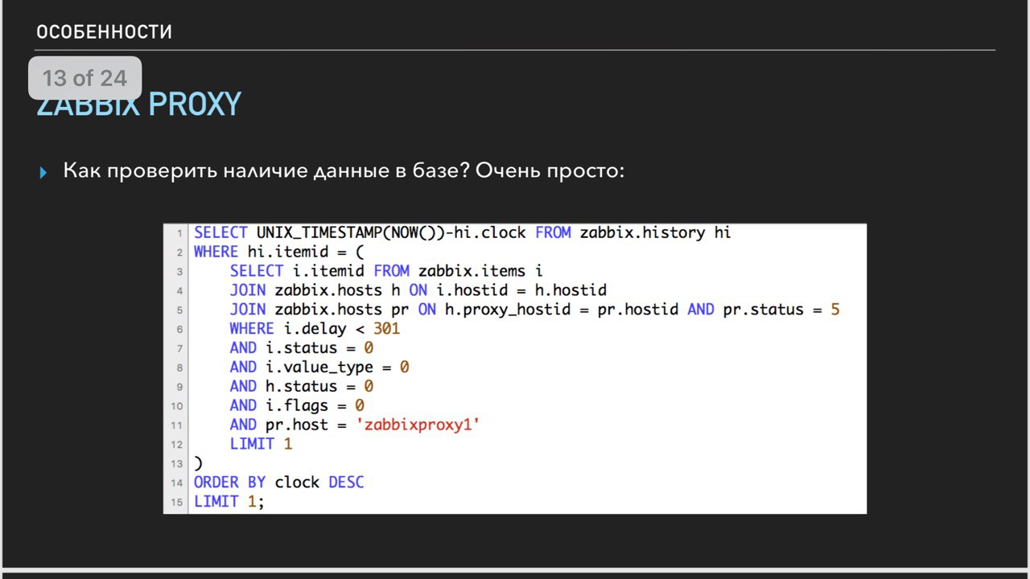1030x579 pixels.
Task: Click 'UNIX_TIMESTAMP(NOW())' in line 1
Action: point(351,233)
